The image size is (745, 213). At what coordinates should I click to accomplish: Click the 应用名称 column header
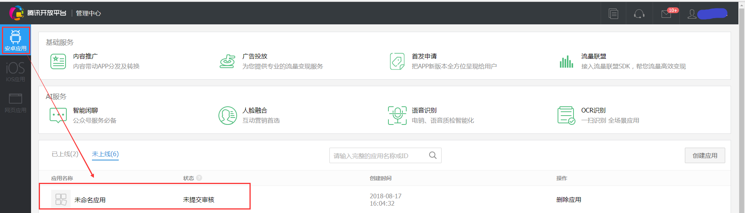(x=62, y=178)
